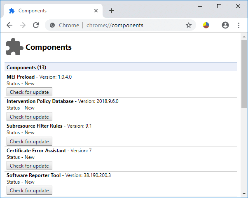Click the 'Version: 7' text
This screenshot has height=198, width=248.
[81, 151]
